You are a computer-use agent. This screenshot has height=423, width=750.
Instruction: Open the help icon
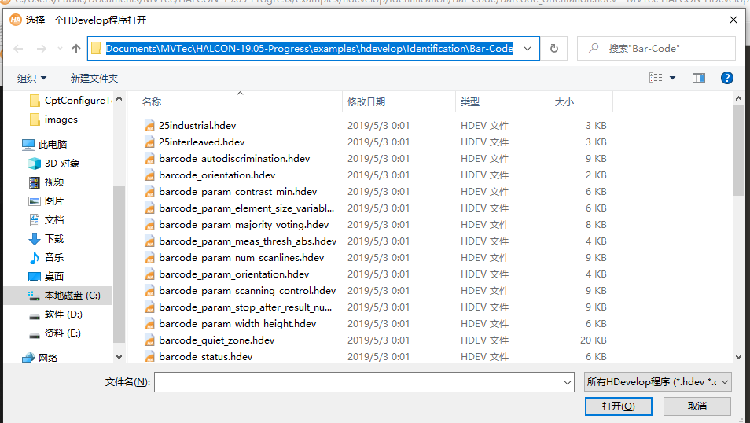727,78
